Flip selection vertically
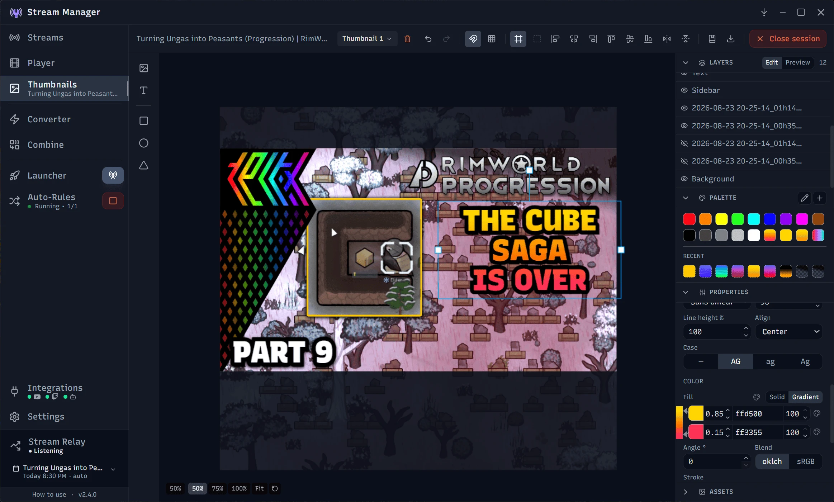This screenshot has height=502, width=834. point(686,39)
